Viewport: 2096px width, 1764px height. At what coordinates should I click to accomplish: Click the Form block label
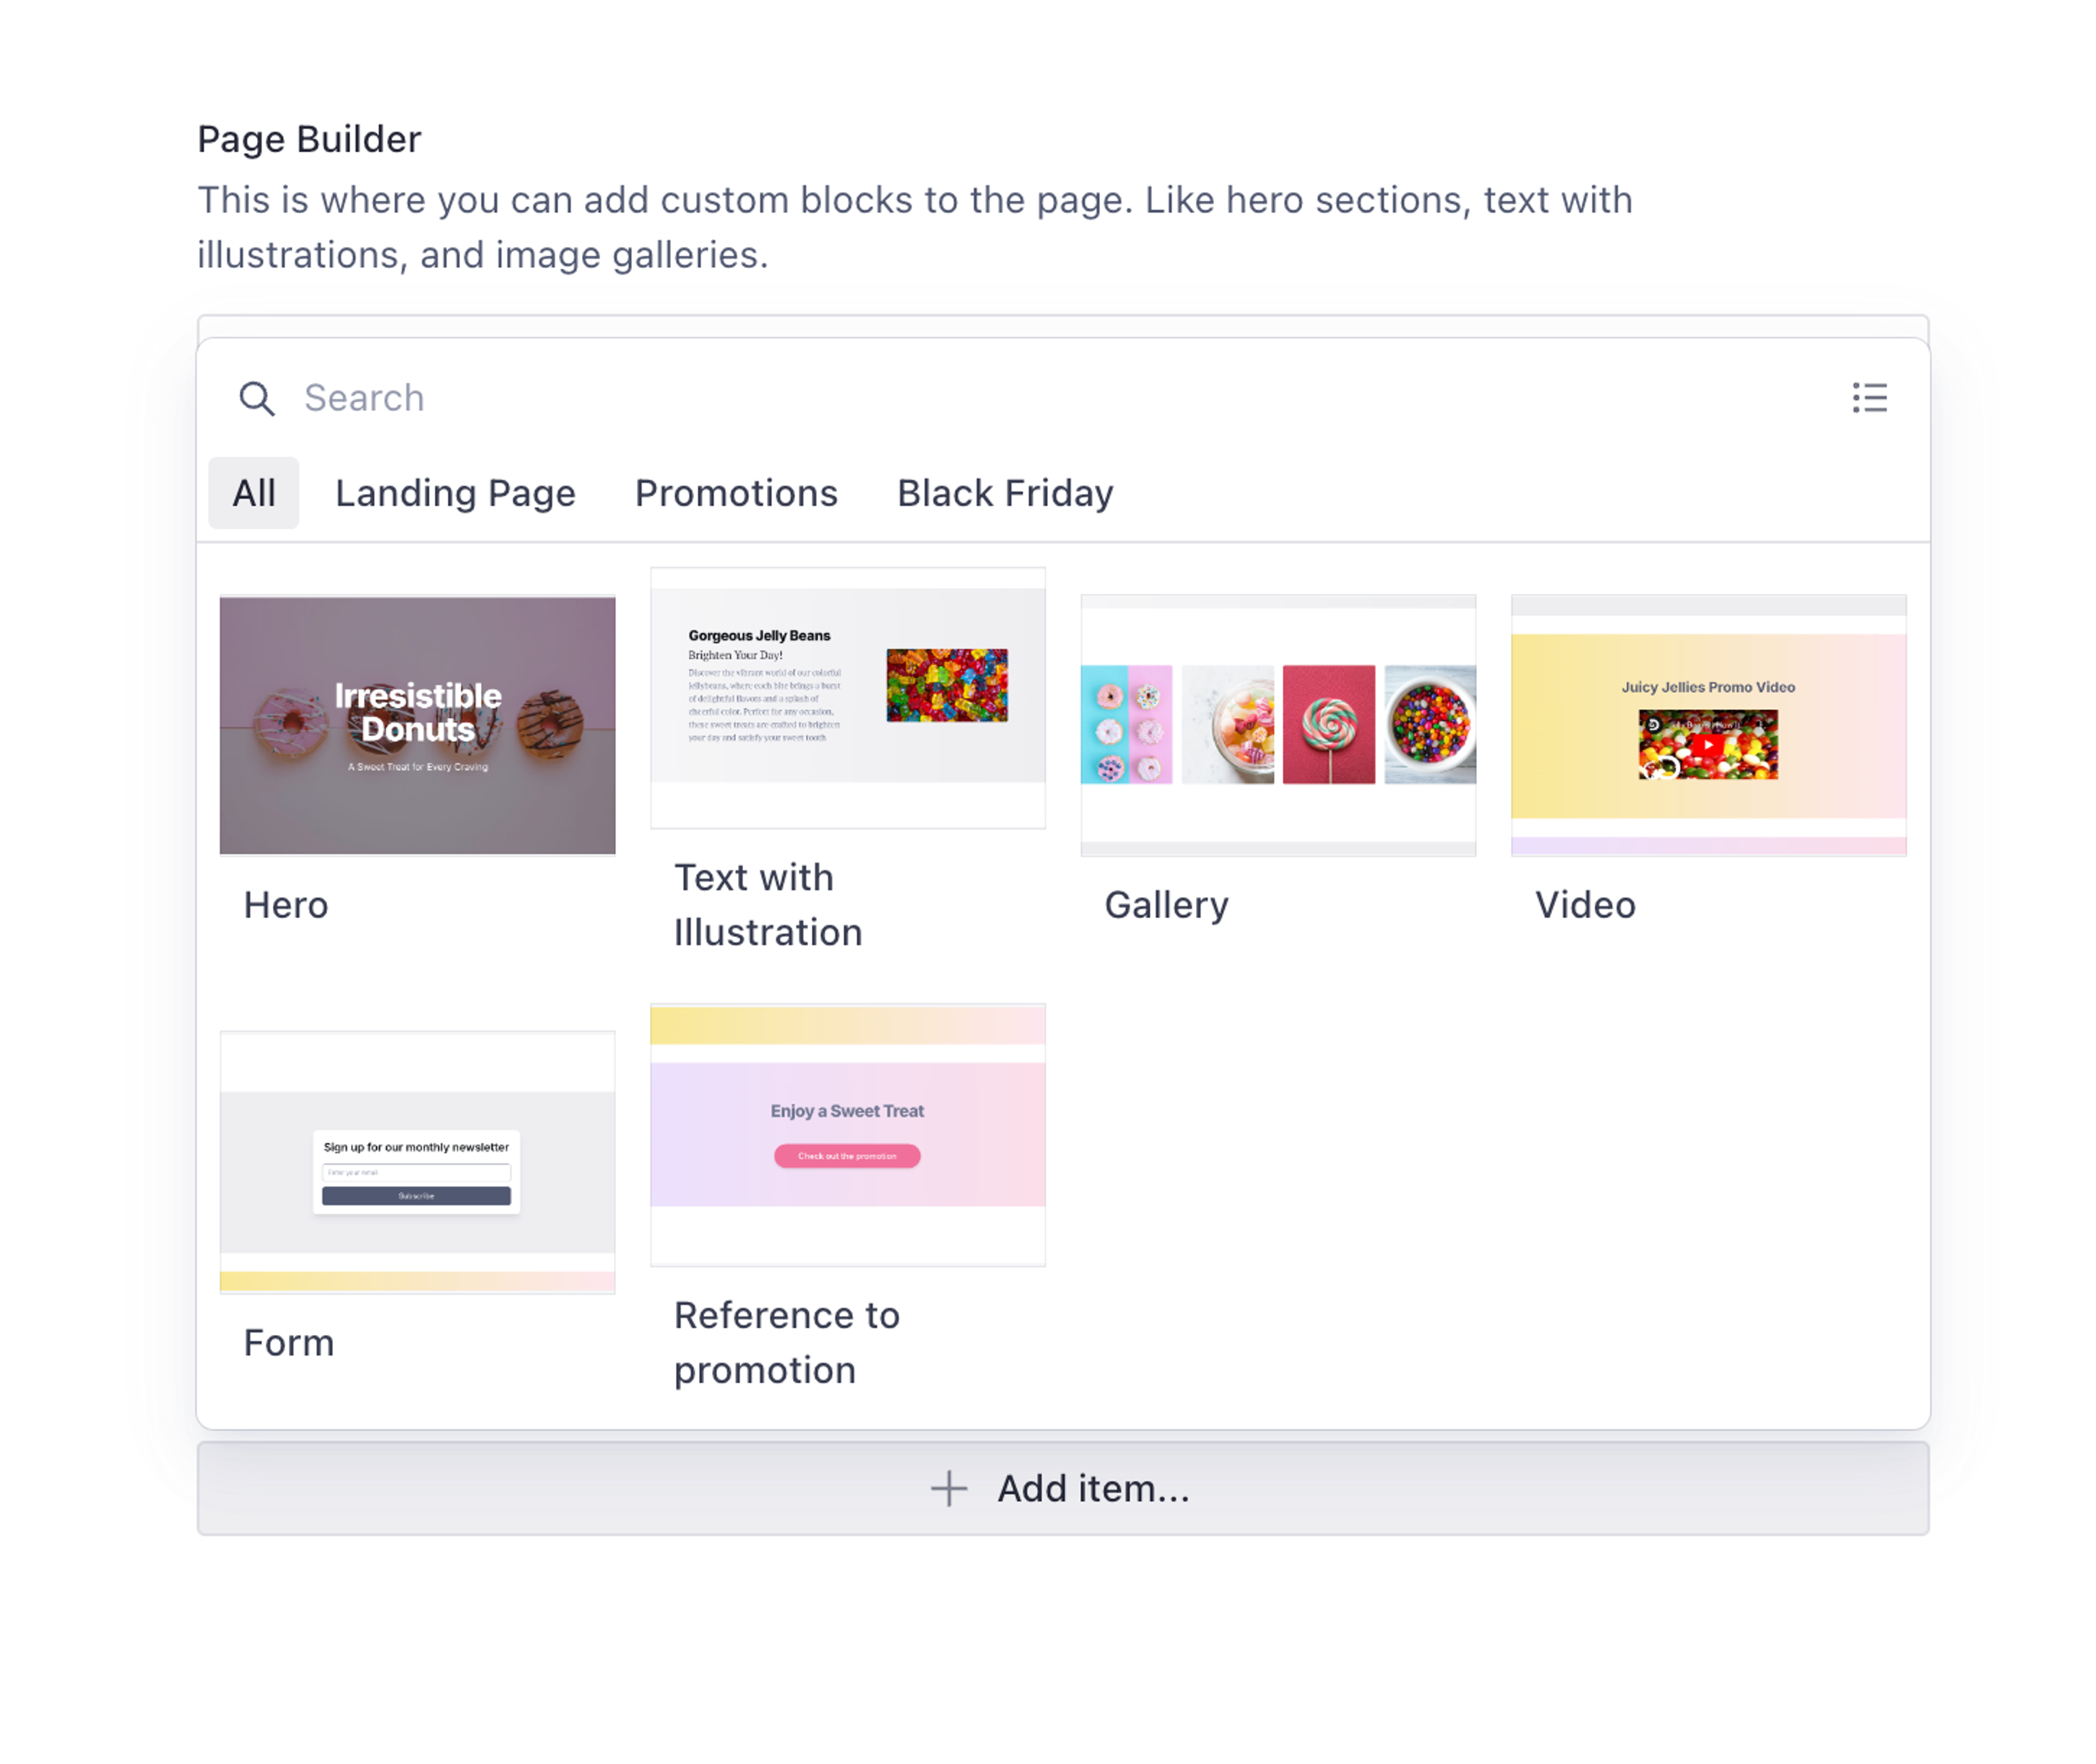click(289, 1342)
